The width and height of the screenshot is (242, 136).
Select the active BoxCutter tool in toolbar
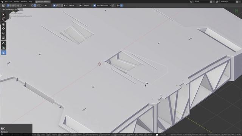pos(3,53)
